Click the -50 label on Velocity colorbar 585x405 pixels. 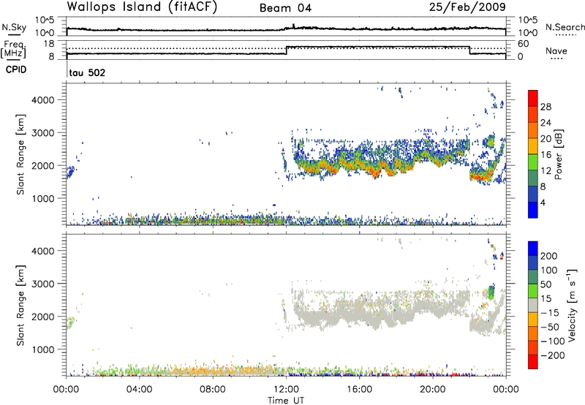pos(550,327)
